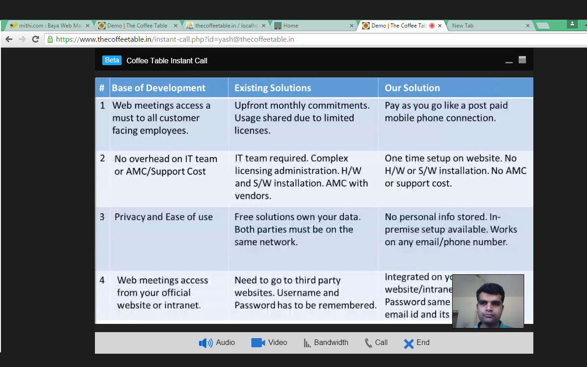Open the Bandwidth settings

coord(307,343)
